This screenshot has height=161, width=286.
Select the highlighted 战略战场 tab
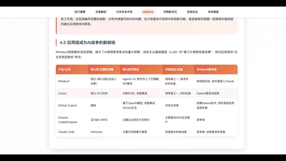tap(148, 12)
